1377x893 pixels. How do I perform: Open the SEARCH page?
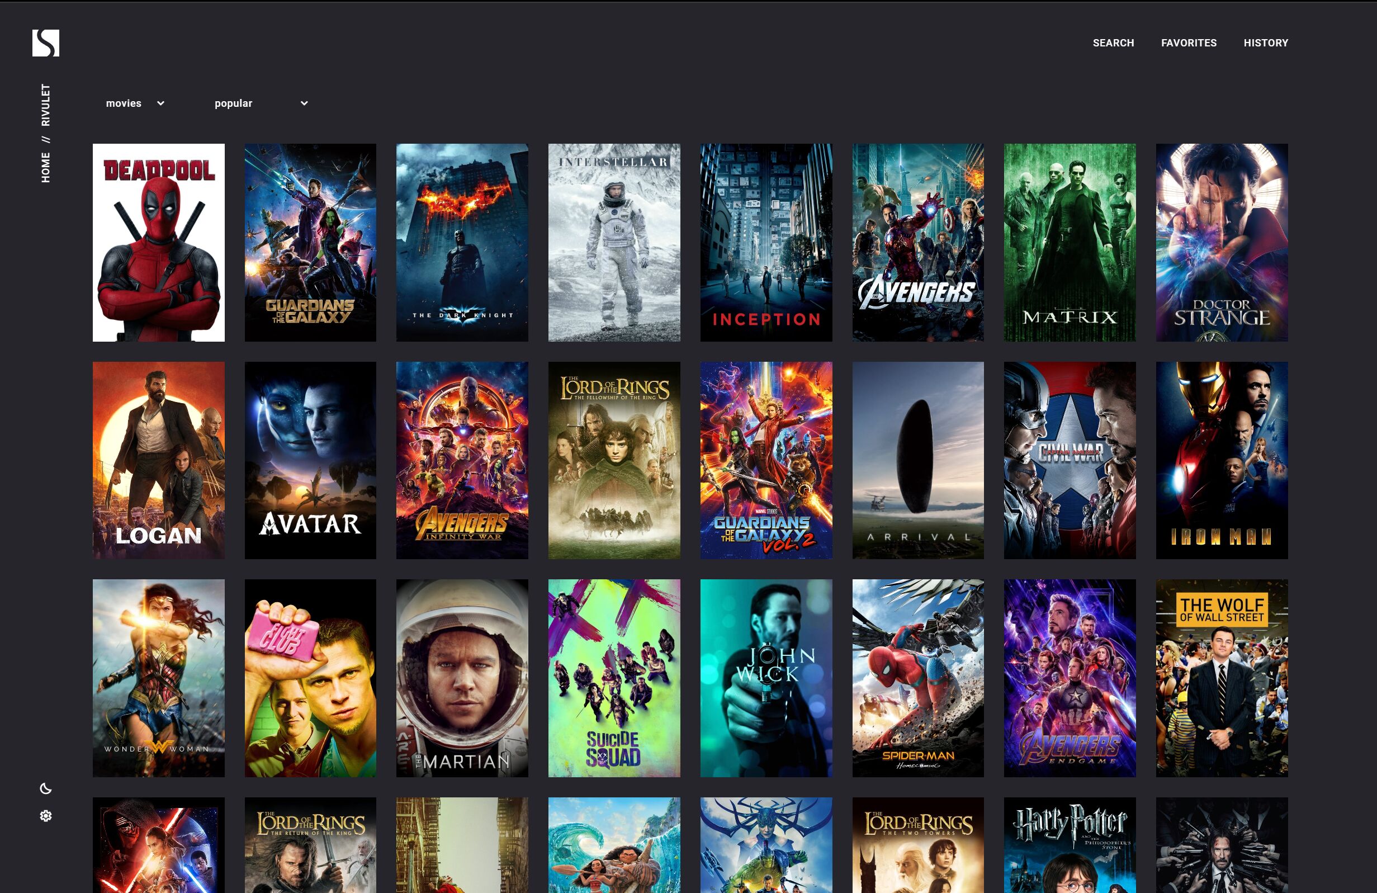pyautogui.click(x=1113, y=43)
